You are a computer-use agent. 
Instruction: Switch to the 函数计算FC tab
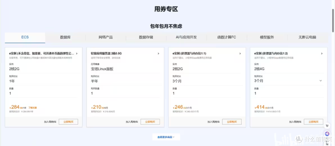pyautogui.click(x=227, y=38)
